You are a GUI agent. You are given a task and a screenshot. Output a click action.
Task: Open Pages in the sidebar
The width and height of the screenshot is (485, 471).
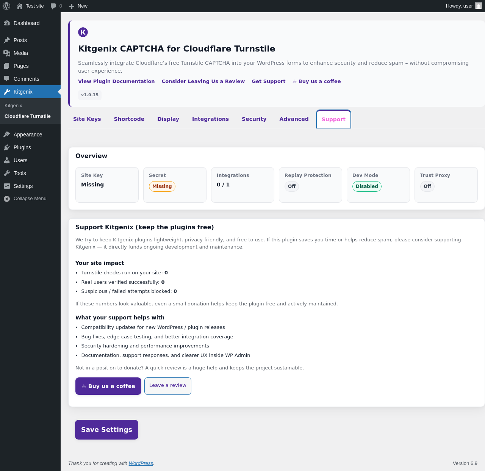(30, 66)
